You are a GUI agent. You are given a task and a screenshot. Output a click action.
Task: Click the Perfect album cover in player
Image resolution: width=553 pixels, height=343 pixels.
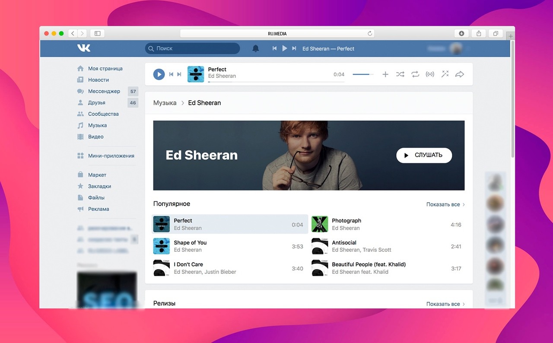tap(196, 74)
